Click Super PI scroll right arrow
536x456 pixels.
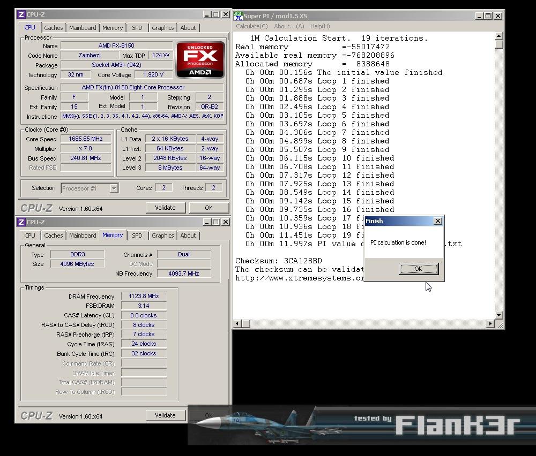tap(490, 323)
